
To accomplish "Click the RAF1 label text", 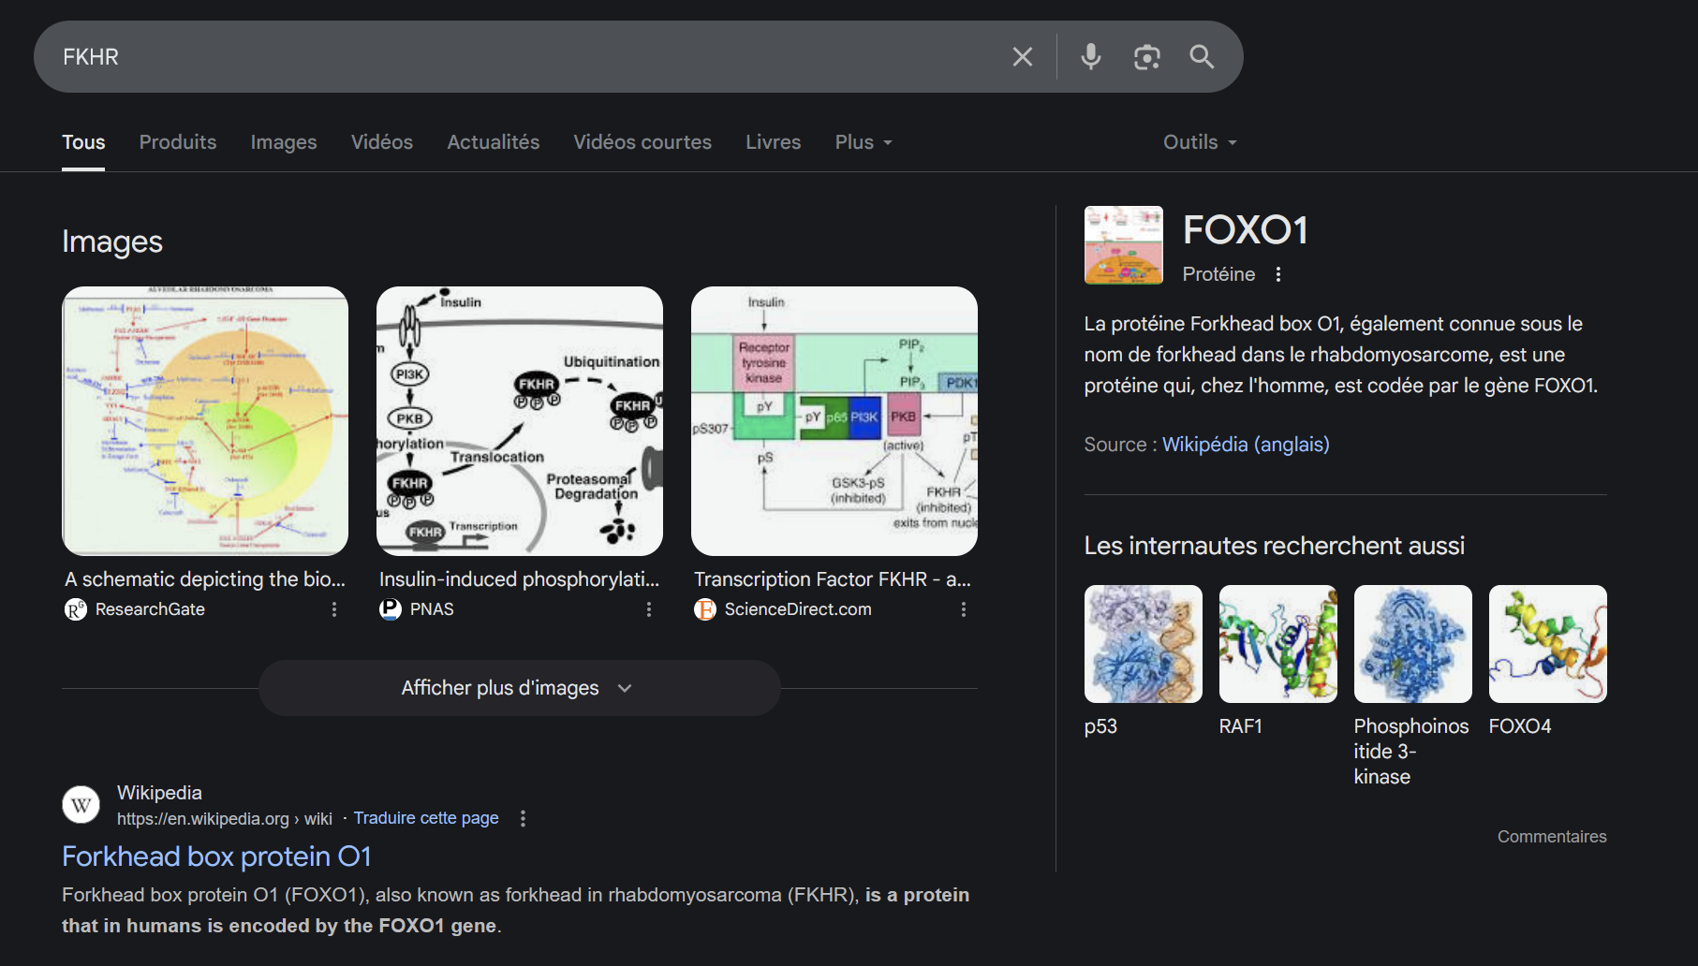I will point(1241,726).
